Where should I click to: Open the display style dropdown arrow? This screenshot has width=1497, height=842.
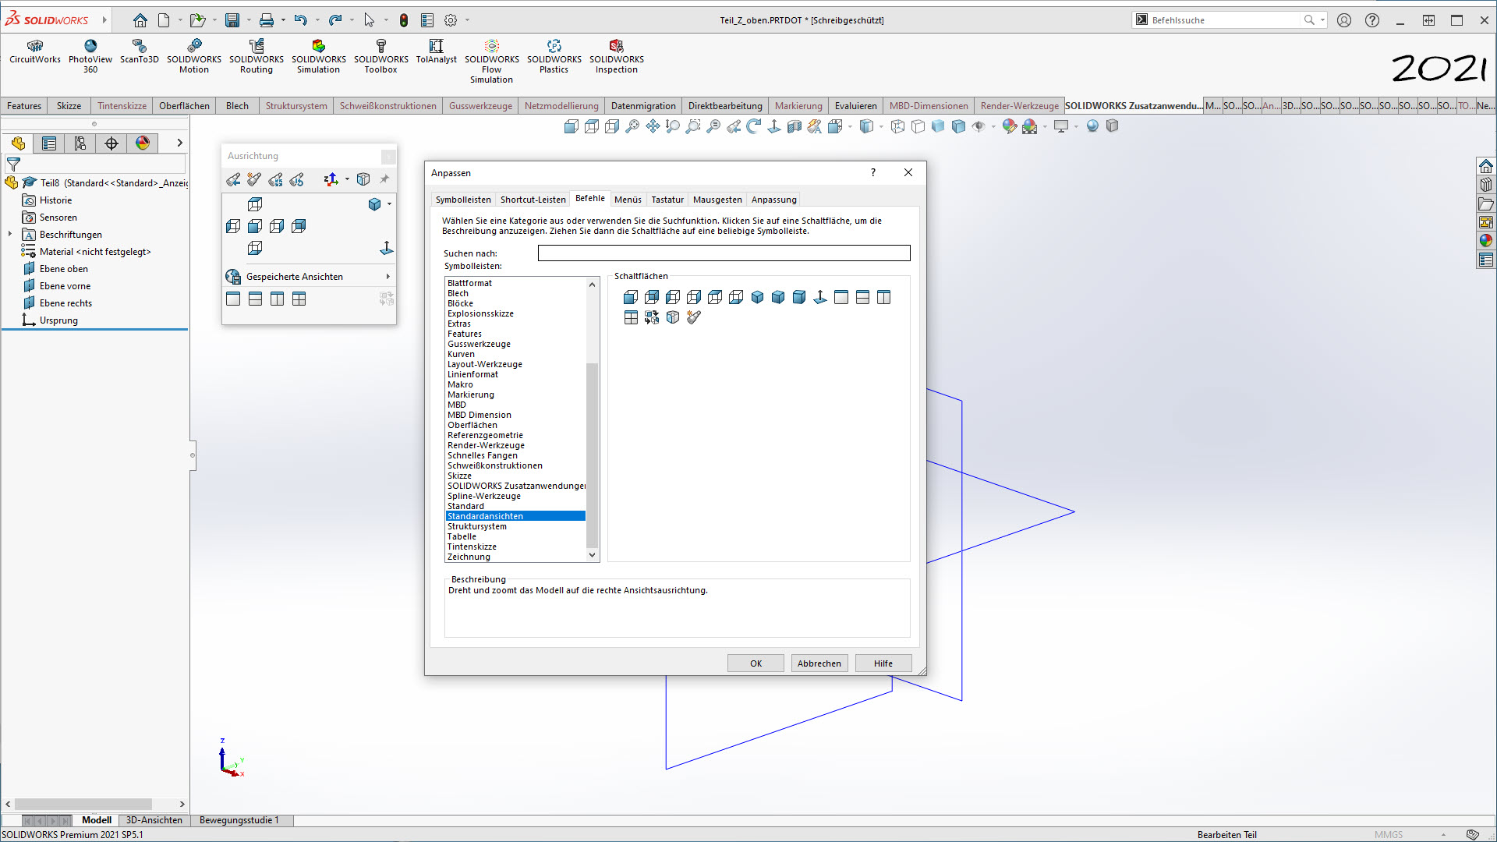tap(881, 126)
